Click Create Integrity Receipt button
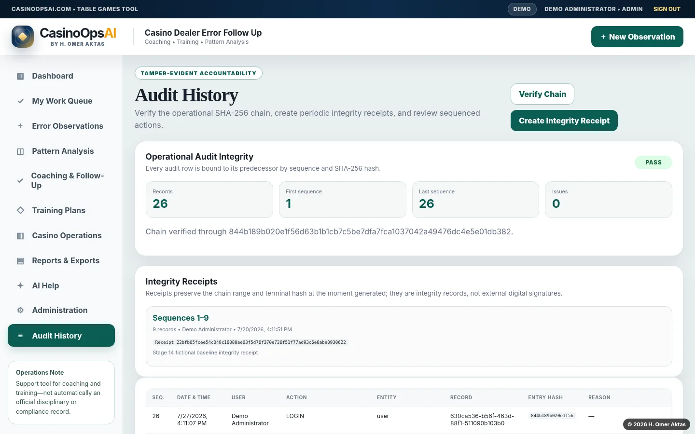This screenshot has width=695, height=434. (x=564, y=121)
